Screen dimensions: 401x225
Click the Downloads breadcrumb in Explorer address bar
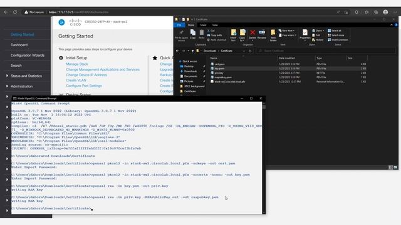tap(210, 51)
